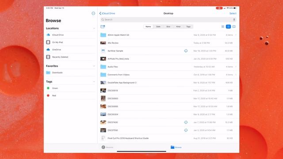Tap the red recording indicator in status bar
Image resolution: width=283 pixels, height=159 pixels.
tap(219, 8)
